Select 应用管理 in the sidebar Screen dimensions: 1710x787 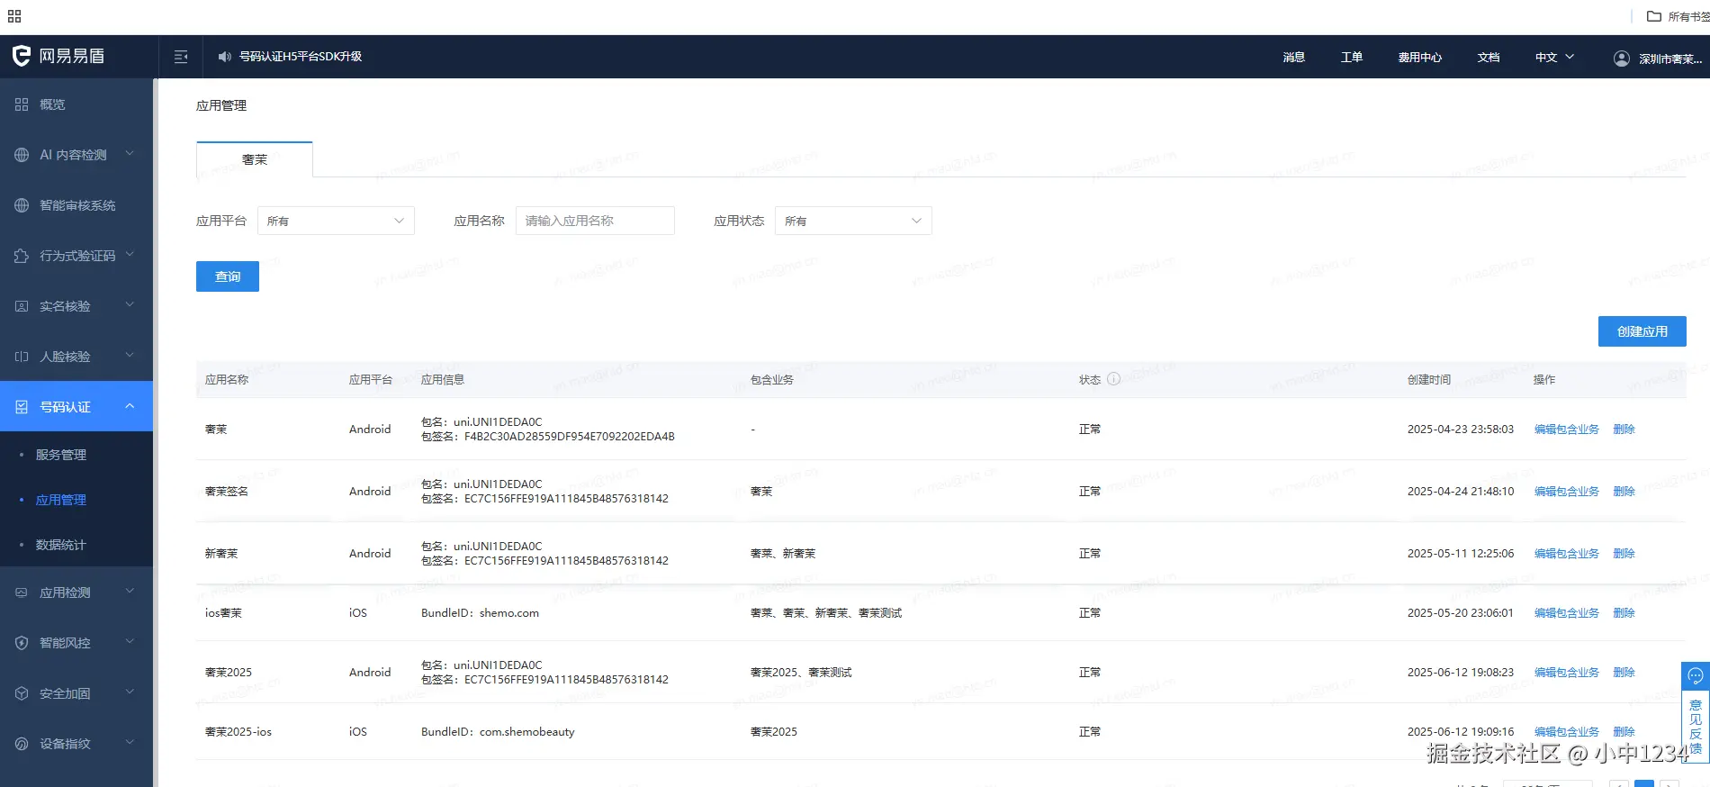61,500
